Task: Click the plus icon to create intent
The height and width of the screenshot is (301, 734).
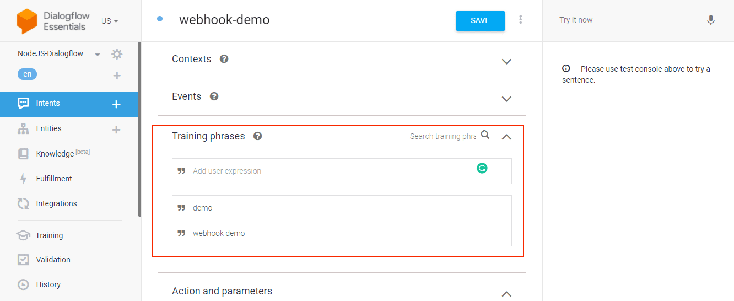Action: (x=116, y=104)
